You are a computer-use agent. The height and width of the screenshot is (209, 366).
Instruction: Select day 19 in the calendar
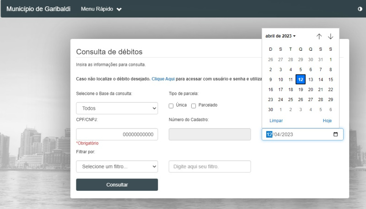click(x=301, y=90)
